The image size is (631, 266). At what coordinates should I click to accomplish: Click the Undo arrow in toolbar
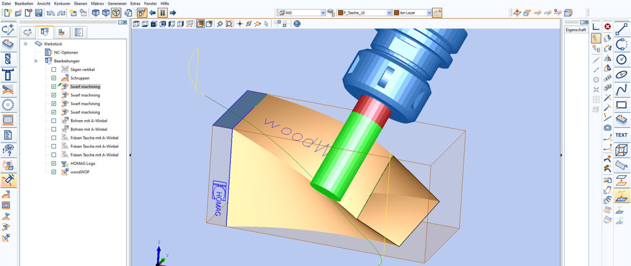click(51, 13)
